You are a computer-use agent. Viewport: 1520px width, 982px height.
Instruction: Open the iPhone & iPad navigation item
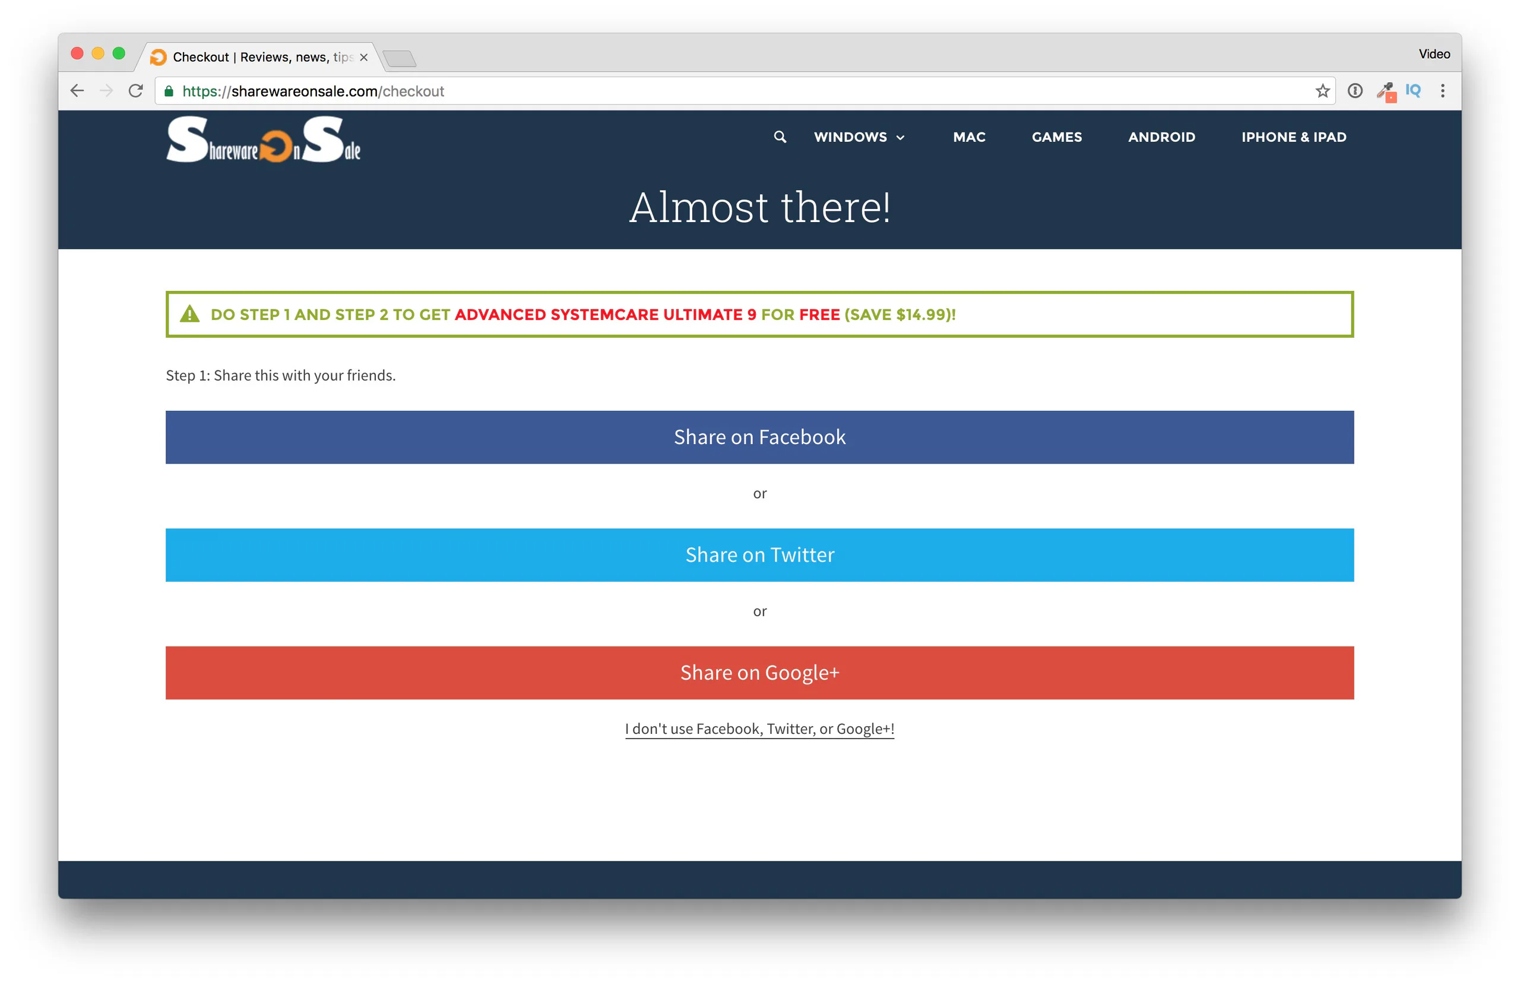pyautogui.click(x=1294, y=137)
